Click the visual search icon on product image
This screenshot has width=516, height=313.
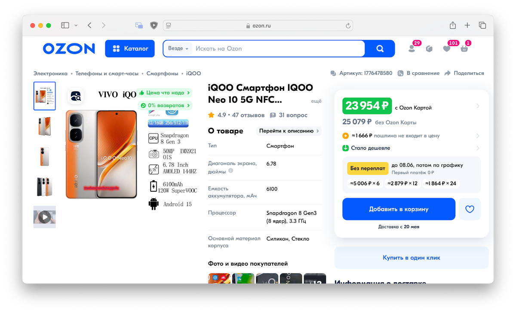[x=76, y=96]
